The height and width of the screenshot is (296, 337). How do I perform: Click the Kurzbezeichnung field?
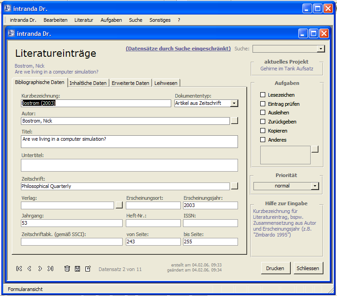click(x=96, y=103)
